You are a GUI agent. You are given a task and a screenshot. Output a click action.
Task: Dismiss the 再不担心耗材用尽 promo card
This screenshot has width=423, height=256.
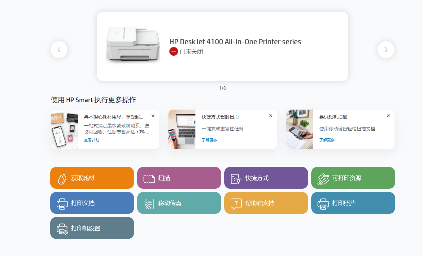pos(153,116)
